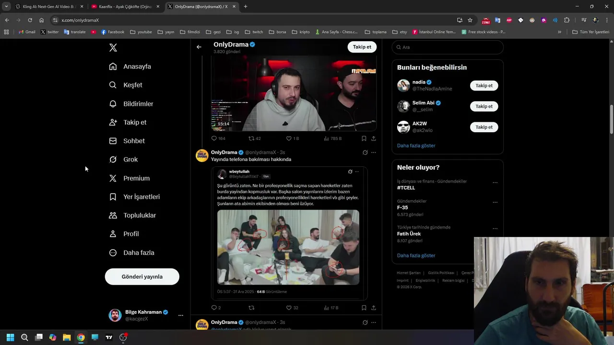Image resolution: width=614 pixels, height=345 pixels.
Task: More options on wbeytullah quoted post
Action: click(357, 172)
